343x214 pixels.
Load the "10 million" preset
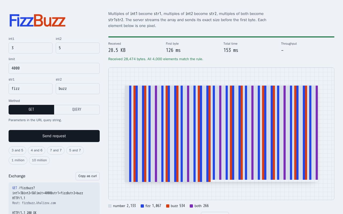(39, 160)
